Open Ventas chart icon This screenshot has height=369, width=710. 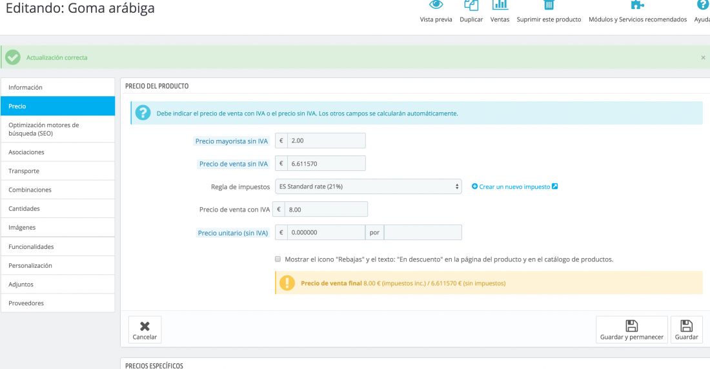point(500,5)
